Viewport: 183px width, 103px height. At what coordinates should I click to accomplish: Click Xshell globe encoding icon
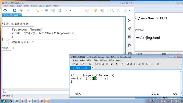(117, 64)
